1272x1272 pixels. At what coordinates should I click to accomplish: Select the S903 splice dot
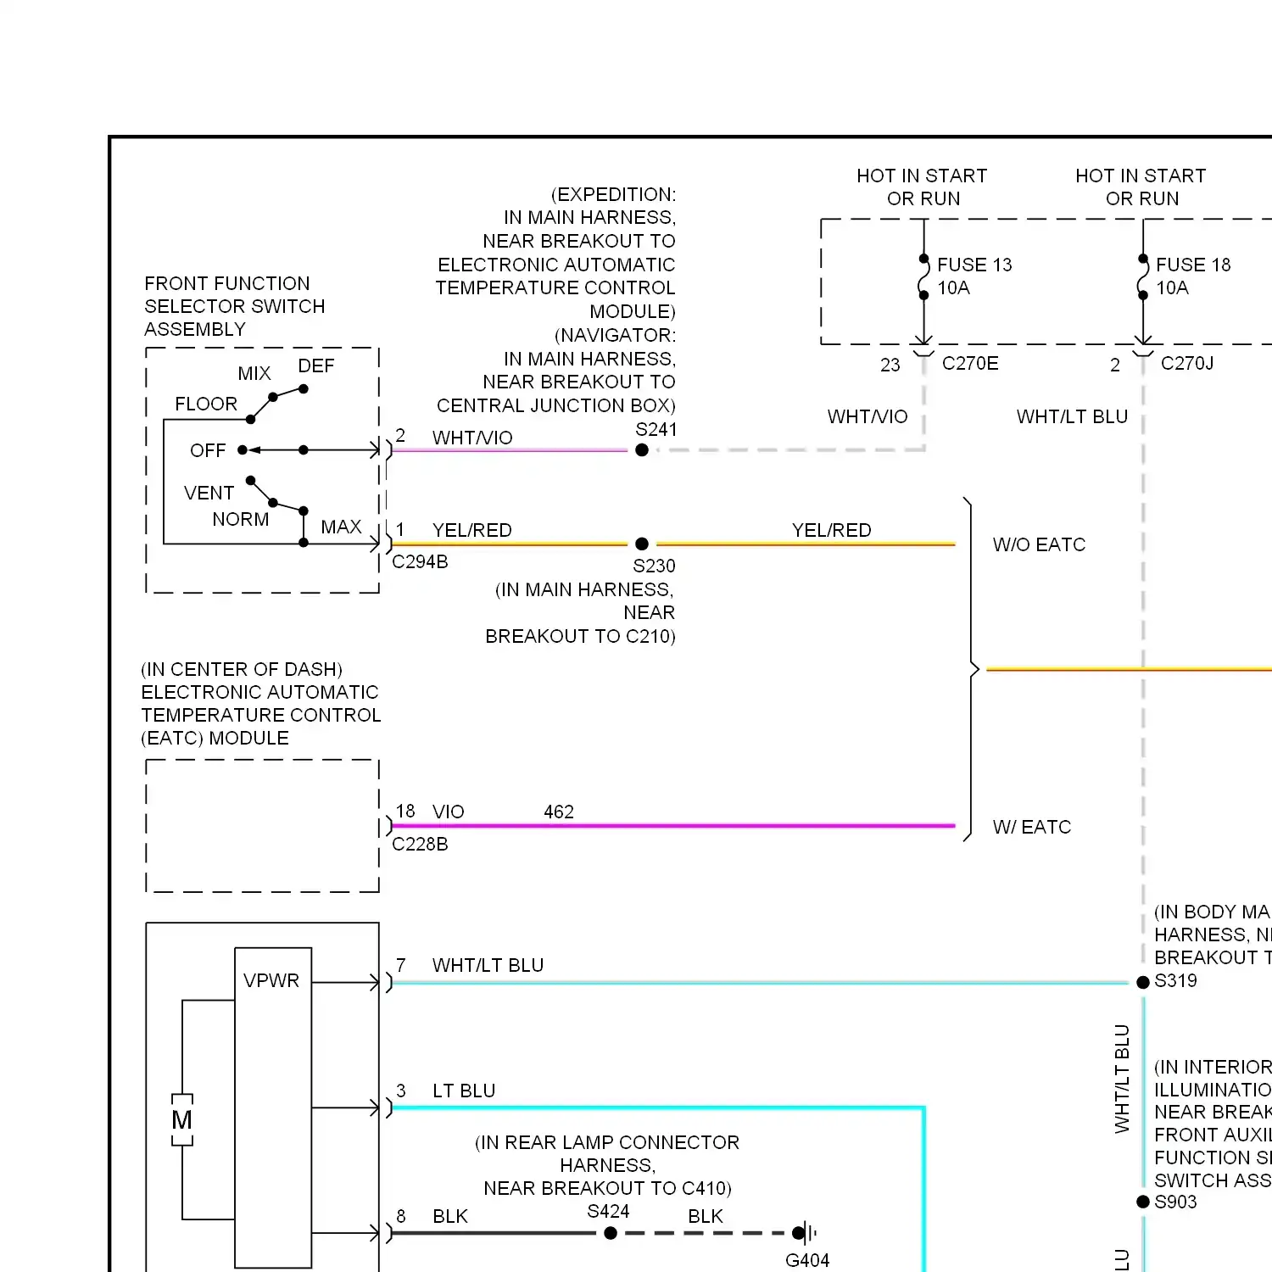1143,1202
